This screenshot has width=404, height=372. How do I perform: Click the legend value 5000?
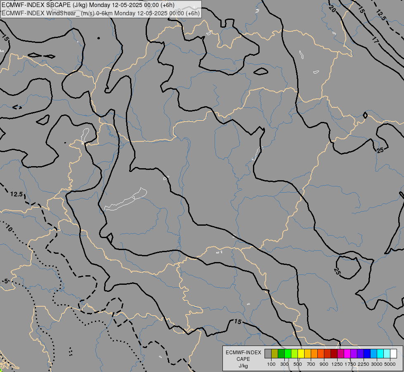tap(390, 364)
